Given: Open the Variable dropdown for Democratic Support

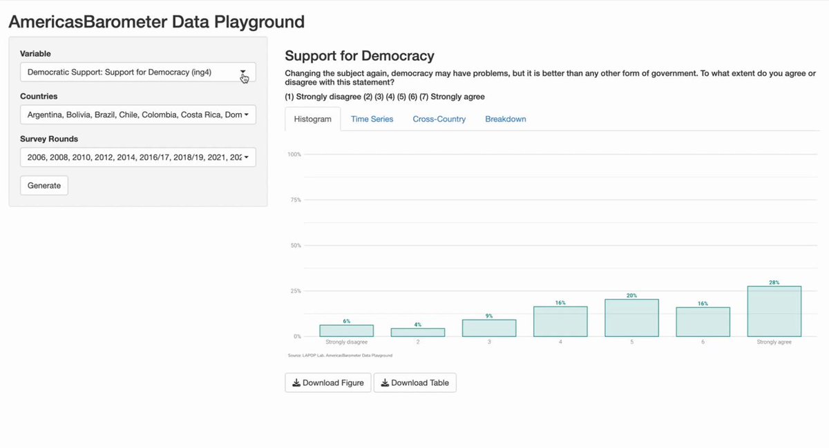Looking at the screenshot, I should click(x=138, y=72).
